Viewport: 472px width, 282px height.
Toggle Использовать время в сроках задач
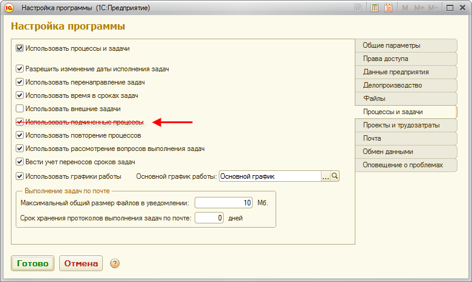coord(19,95)
